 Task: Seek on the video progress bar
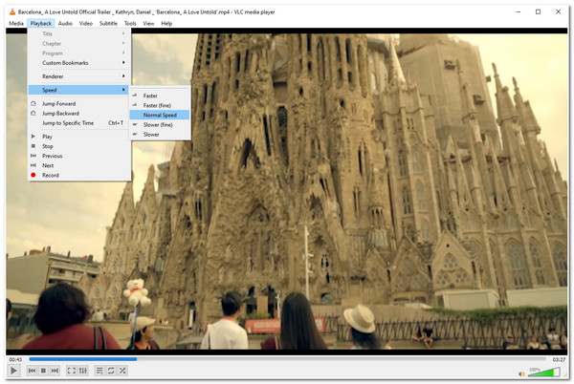[x=287, y=359]
